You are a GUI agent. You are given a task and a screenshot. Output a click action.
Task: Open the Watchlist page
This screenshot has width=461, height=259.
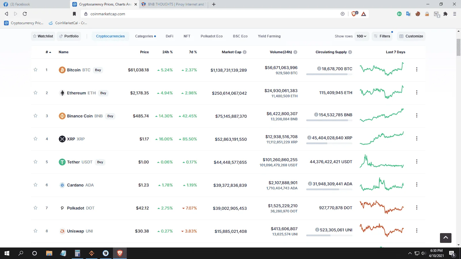tap(43, 36)
